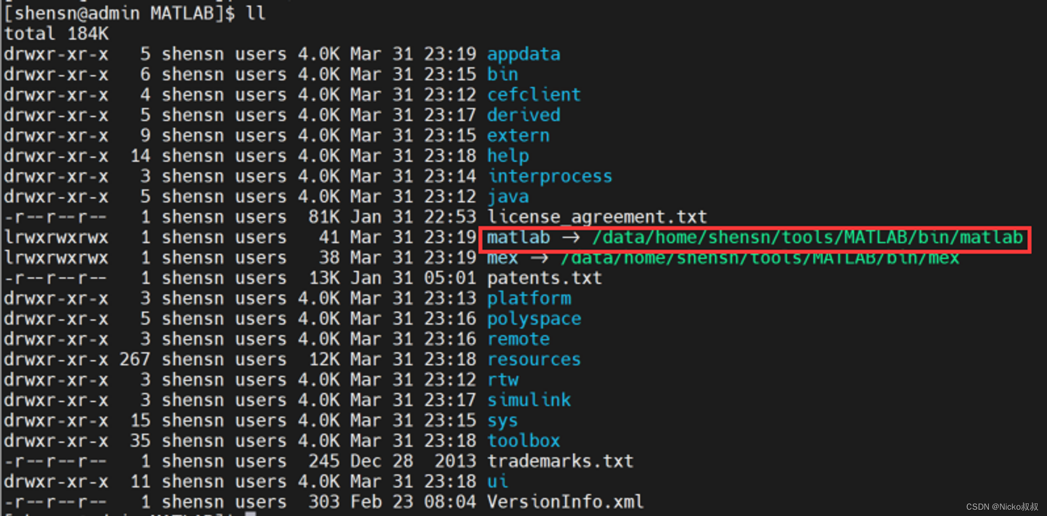Click the toolbox directory entry

click(x=523, y=441)
